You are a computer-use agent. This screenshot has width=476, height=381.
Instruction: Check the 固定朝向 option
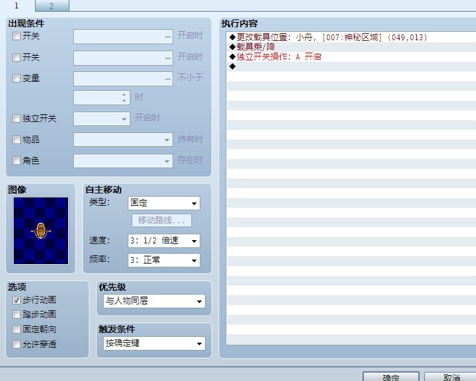click(16, 329)
